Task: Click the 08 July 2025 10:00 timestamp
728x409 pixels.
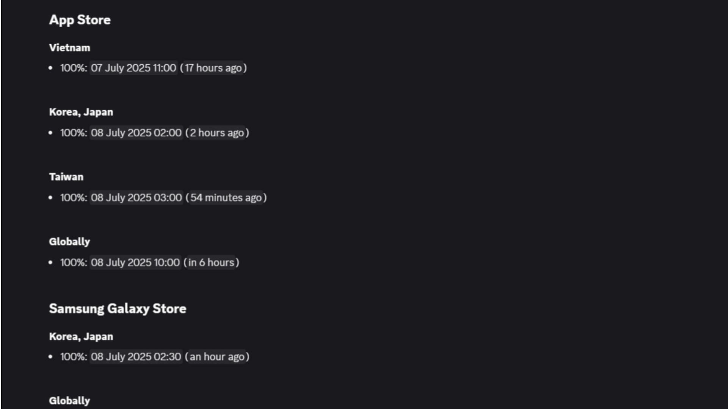Action: pyautogui.click(x=135, y=262)
